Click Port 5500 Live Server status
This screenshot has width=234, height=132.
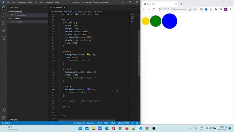124,123
